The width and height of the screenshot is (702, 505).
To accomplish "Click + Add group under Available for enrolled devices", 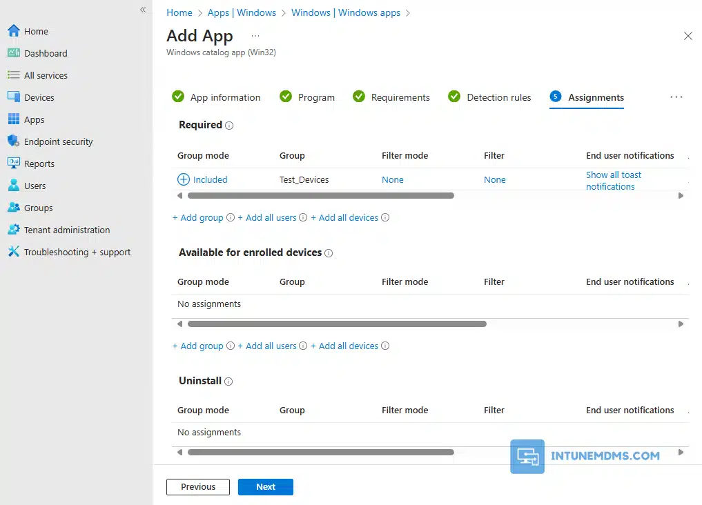I will pyautogui.click(x=198, y=346).
